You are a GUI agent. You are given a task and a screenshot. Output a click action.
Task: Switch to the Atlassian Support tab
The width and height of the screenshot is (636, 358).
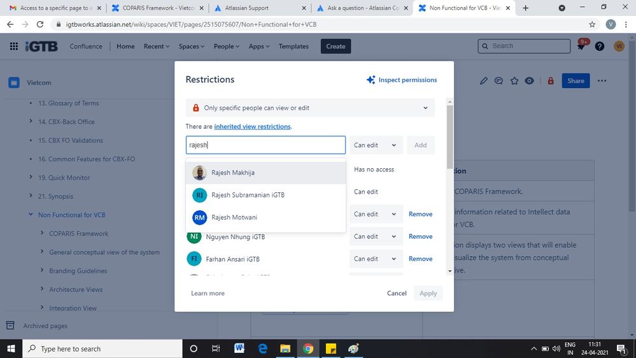point(260,8)
